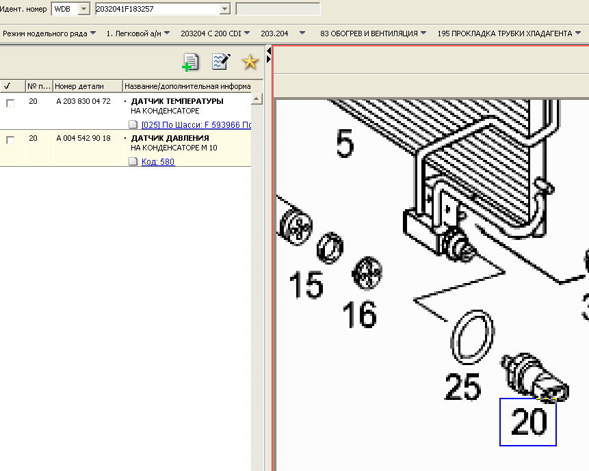This screenshot has width=589, height=471.
Task: Open the Режим модельного ряда menu
Action: 49,33
